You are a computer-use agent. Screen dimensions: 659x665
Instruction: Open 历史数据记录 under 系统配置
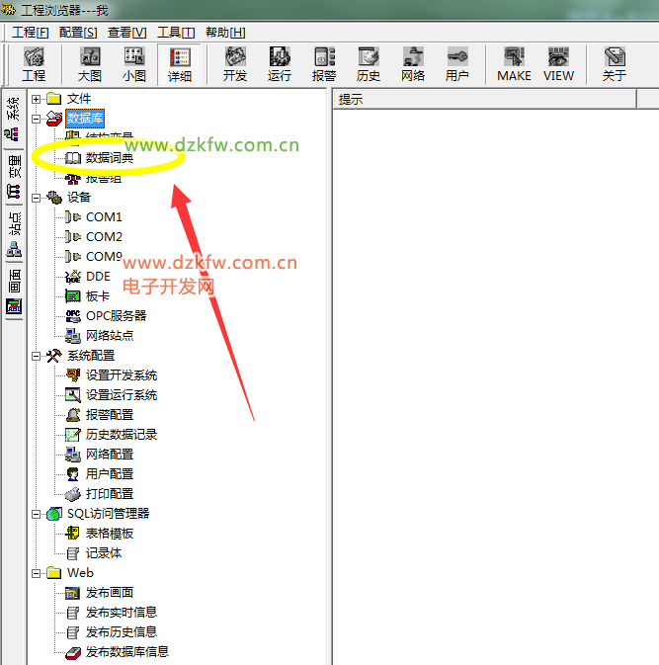(x=121, y=435)
